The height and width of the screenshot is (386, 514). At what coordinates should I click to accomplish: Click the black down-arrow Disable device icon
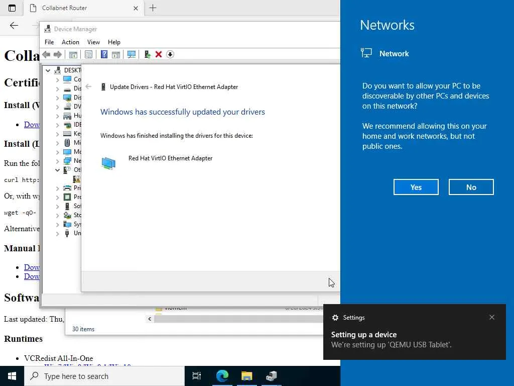[x=170, y=54]
